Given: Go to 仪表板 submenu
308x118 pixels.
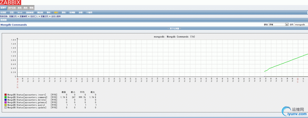Looking at the screenshot, I should click(x=3, y=12).
